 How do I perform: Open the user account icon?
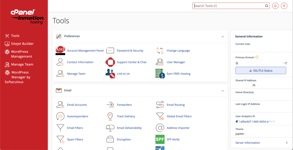click(284, 6)
